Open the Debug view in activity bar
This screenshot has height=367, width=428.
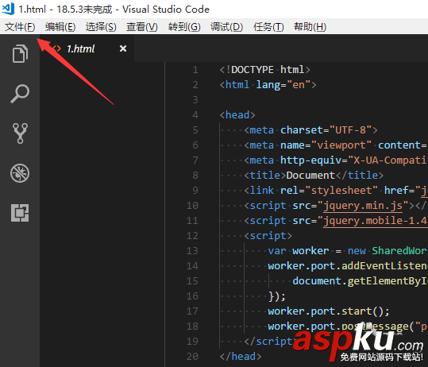(x=20, y=173)
